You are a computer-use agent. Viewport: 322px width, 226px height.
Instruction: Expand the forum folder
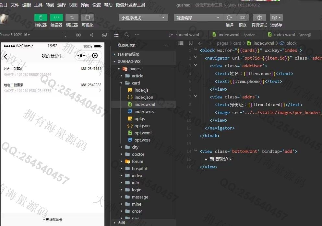(144, 161)
